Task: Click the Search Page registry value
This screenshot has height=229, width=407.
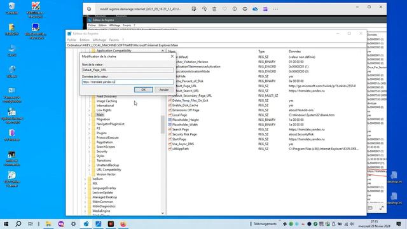Action: point(181,129)
